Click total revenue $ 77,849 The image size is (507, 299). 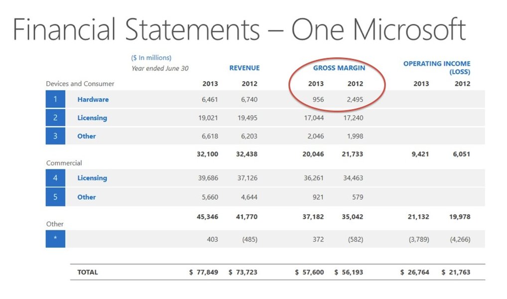click(x=204, y=272)
